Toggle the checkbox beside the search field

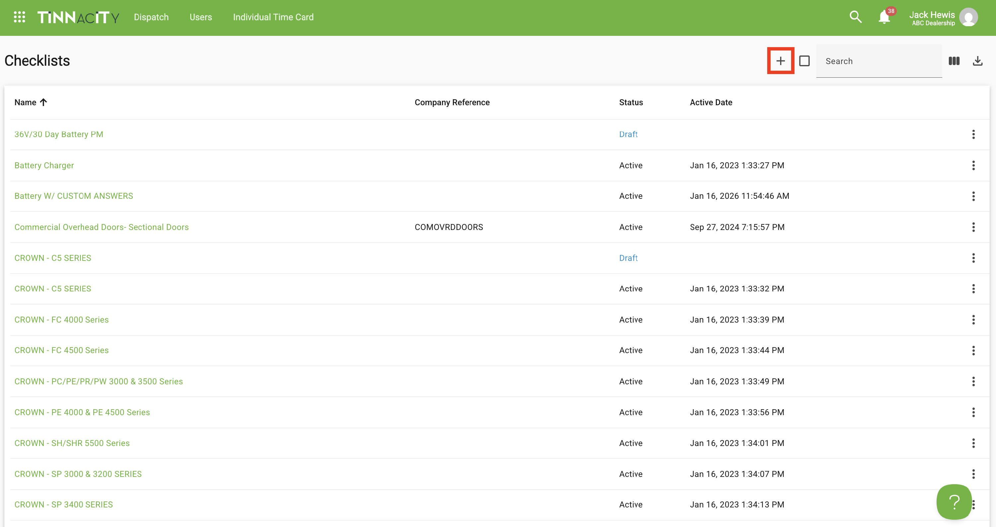click(x=804, y=61)
